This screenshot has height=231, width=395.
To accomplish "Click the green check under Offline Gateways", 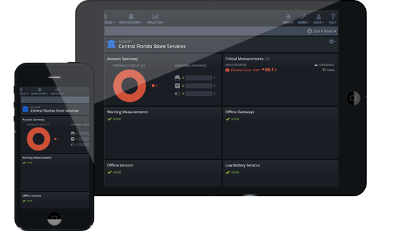I will [228, 119].
